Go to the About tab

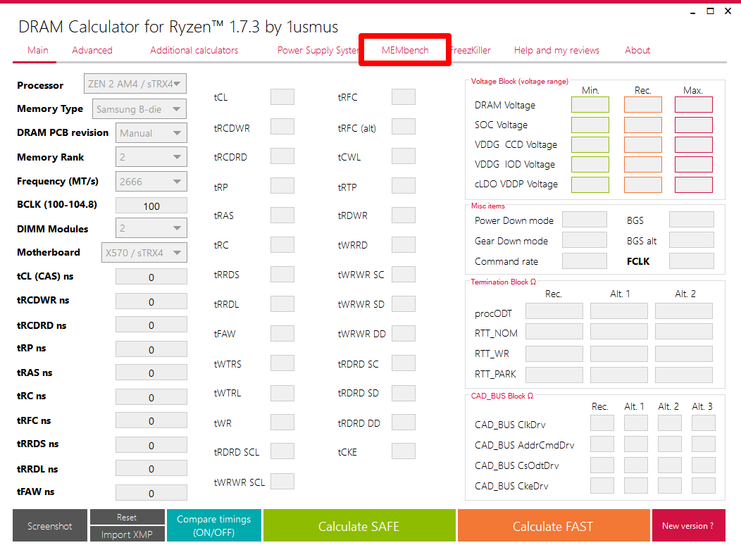(x=637, y=50)
